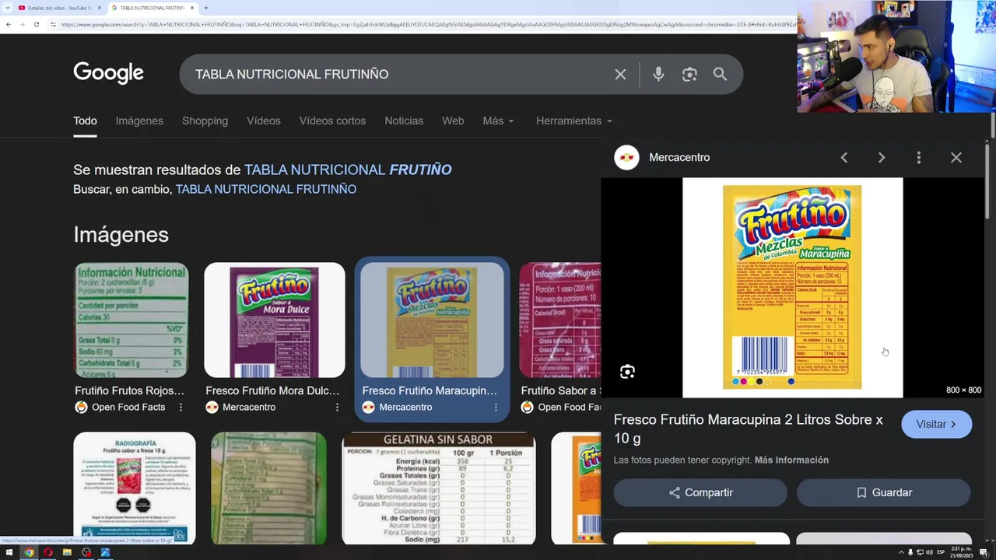Open Windows Start menu
This screenshot has width=996, height=560.
click(x=9, y=552)
